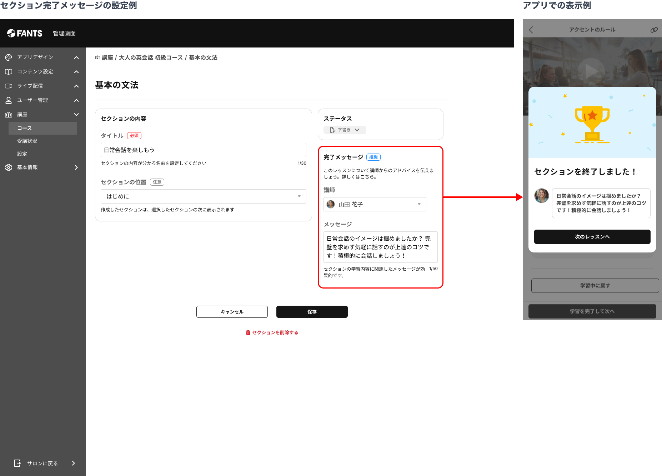
Task: Click the 1/30 character counter
Action: [x=302, y=163]
